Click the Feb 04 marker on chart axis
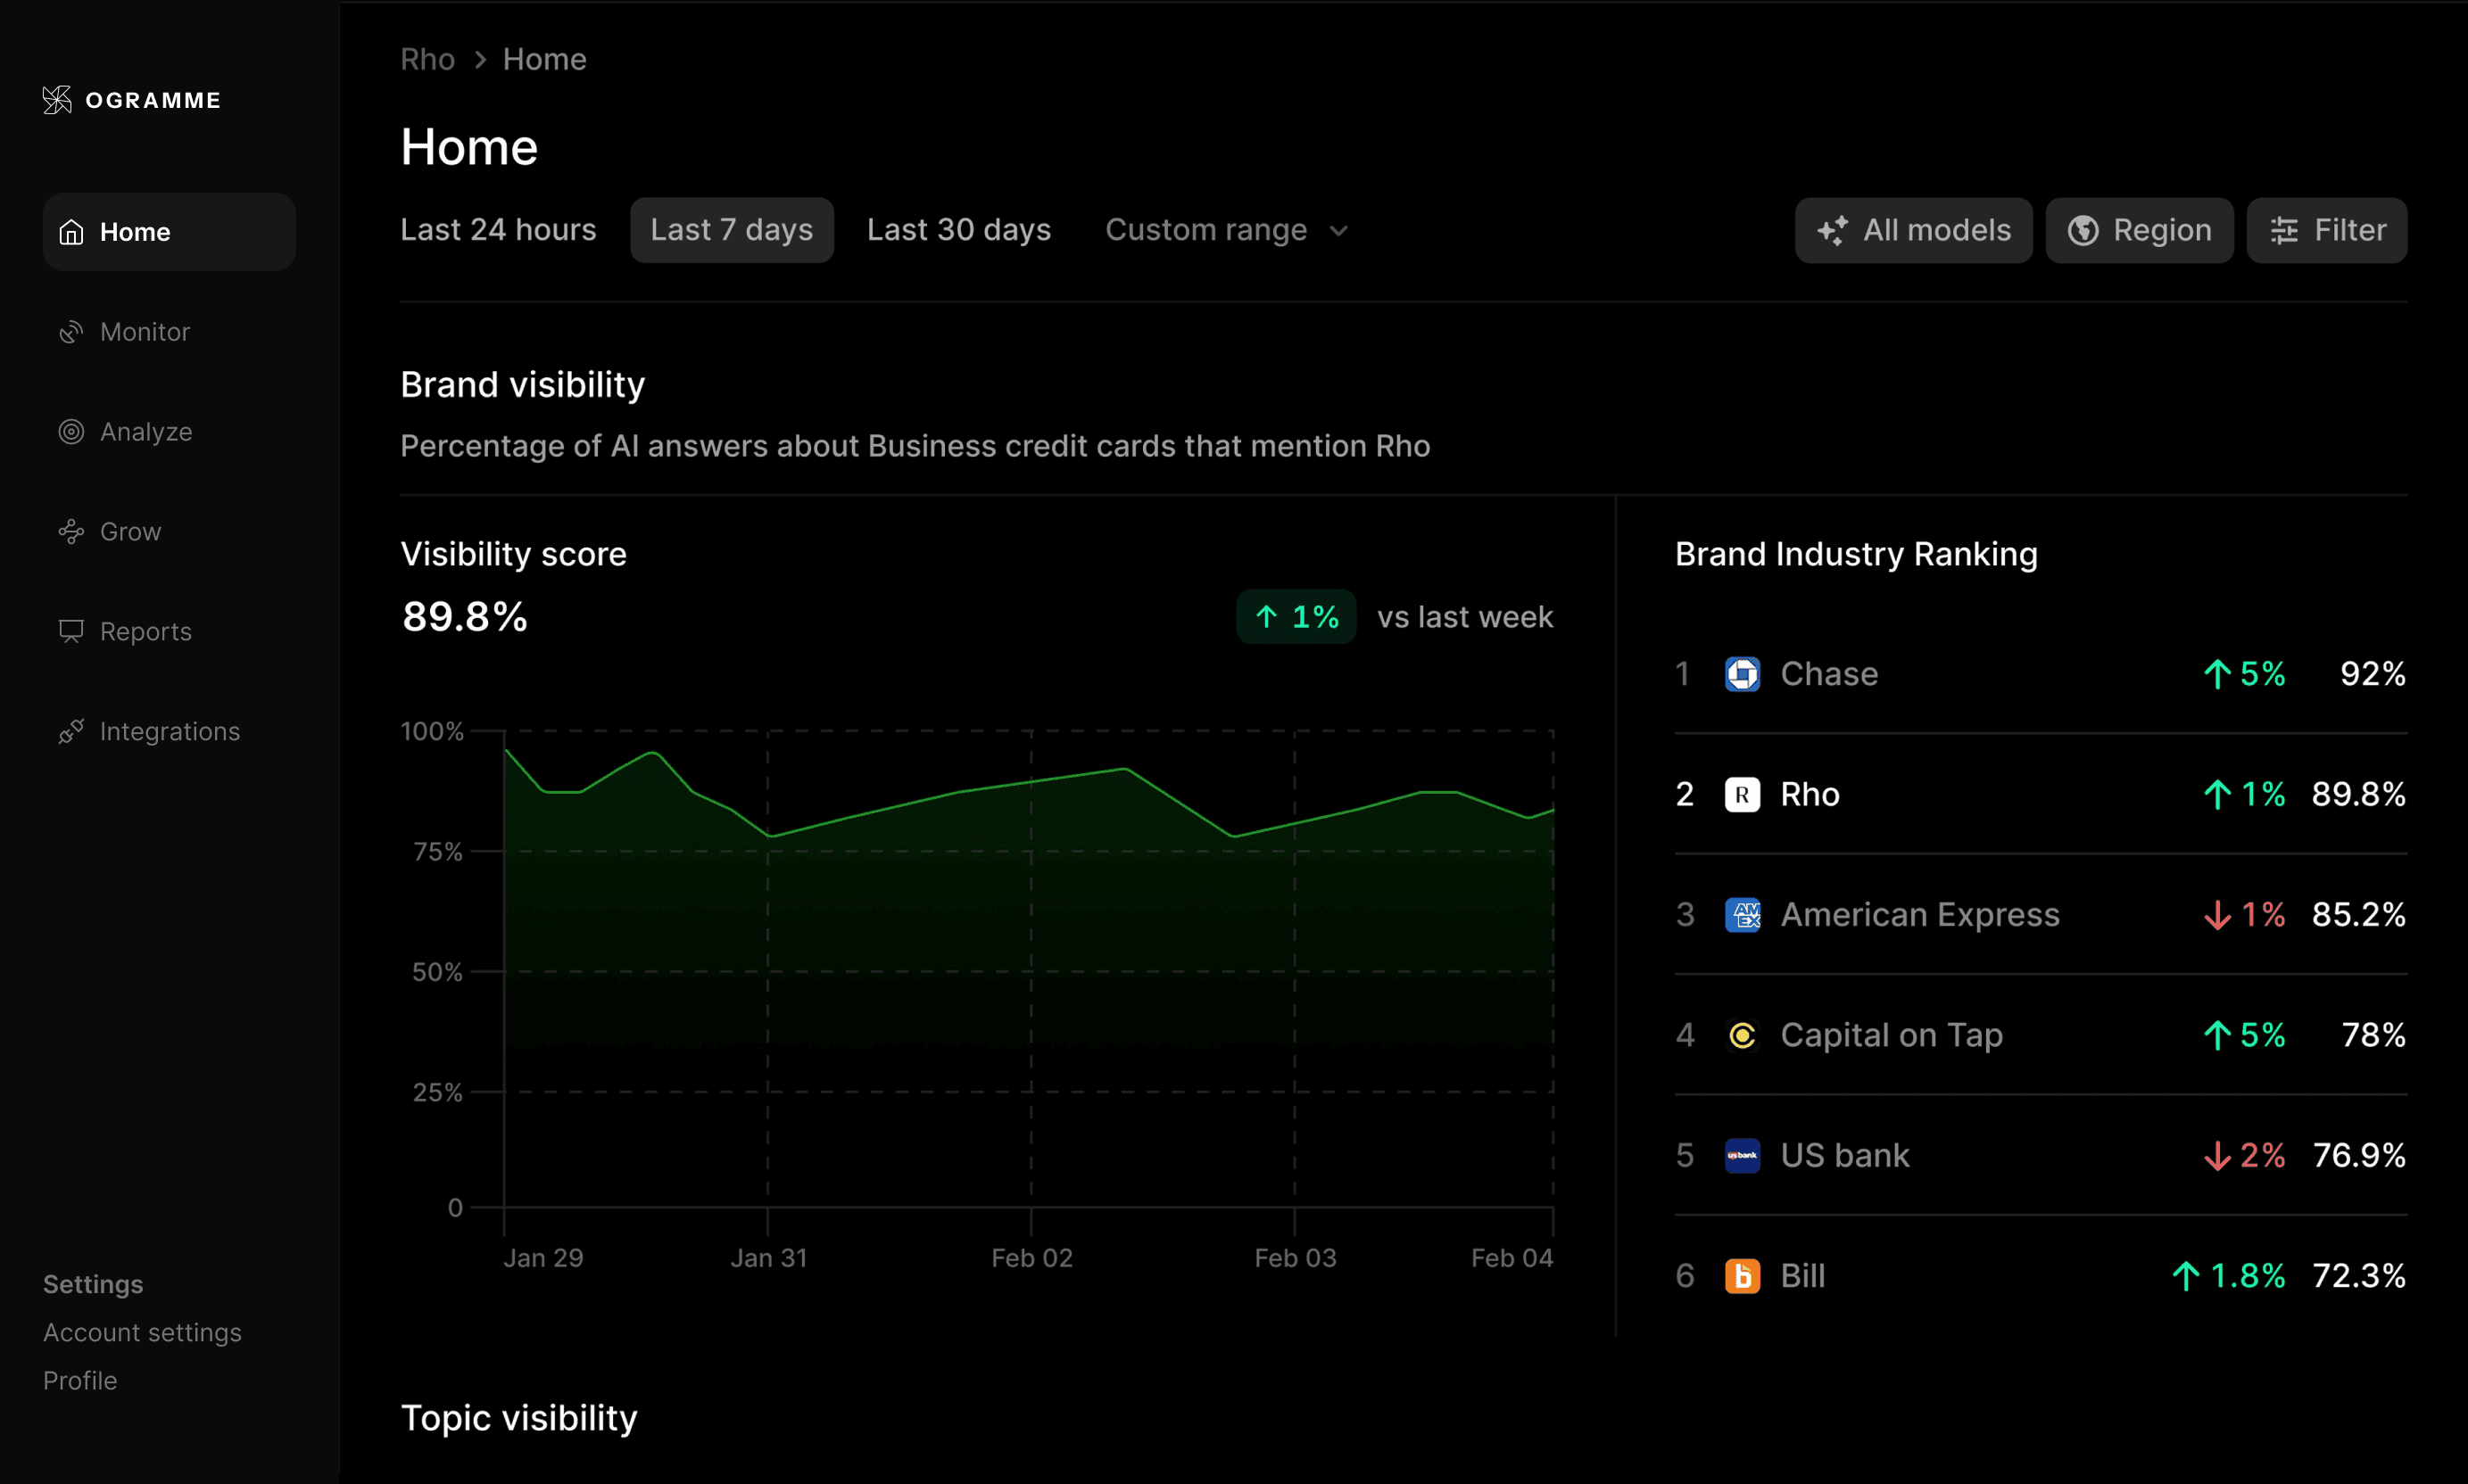Viewport: 2468px width, 1484px height. 1511,1259
